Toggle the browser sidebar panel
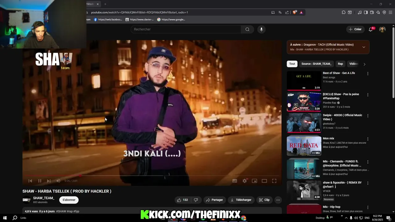 (x=366, y=12)
